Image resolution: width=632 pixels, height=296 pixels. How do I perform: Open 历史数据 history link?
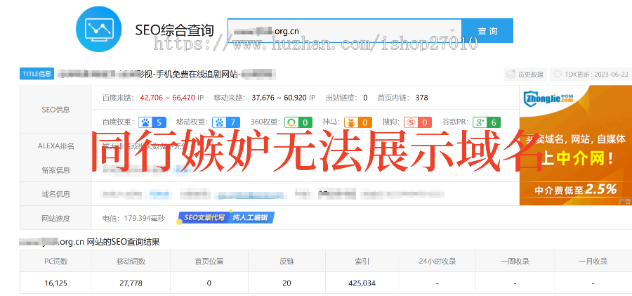(525, 75)
